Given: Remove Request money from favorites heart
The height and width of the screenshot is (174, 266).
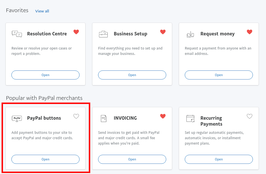Looking at the screenshot, I should tap(250, 32).
